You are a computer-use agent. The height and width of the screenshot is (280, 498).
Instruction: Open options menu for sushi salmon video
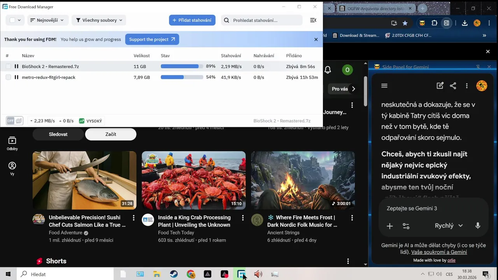133,218
